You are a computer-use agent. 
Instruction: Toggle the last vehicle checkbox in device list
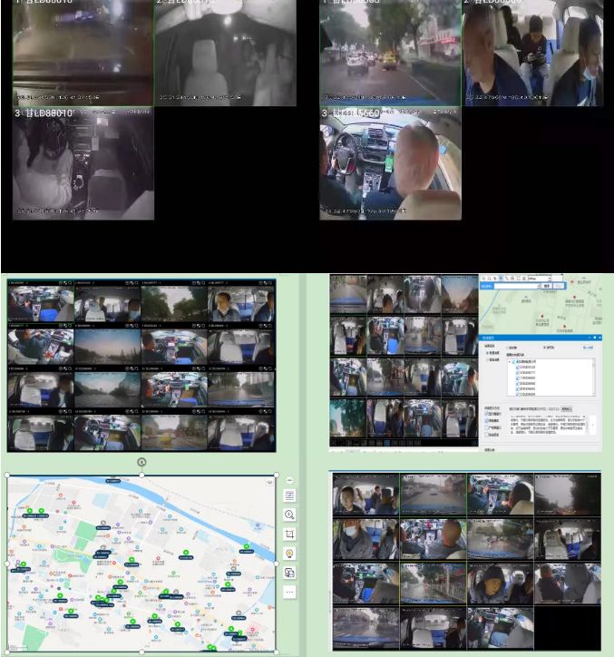coord(518,395)
